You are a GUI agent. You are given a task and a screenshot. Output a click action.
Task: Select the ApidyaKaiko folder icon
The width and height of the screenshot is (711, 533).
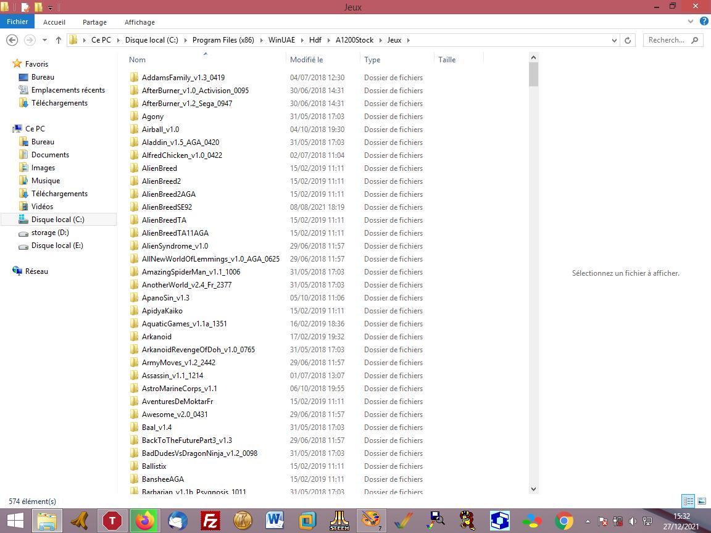(134, 311)
